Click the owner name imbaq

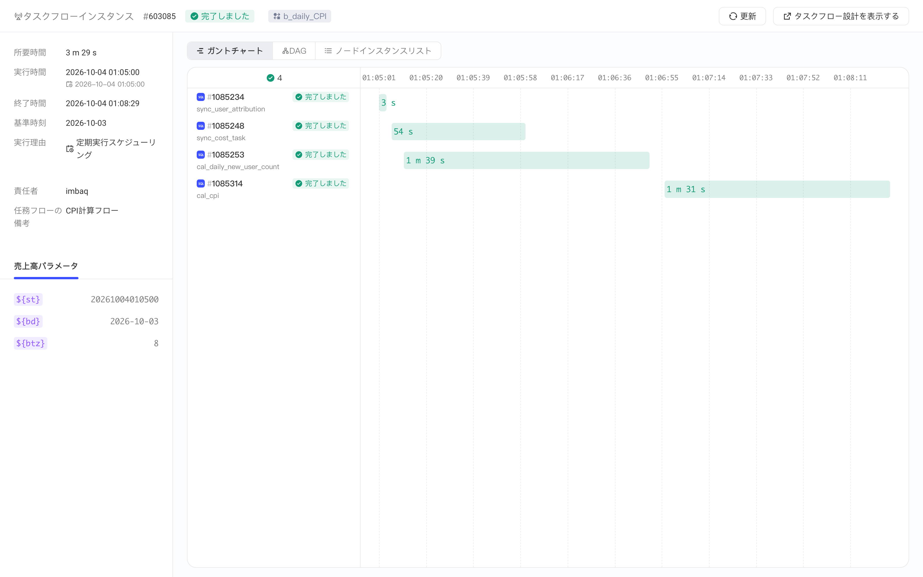coord(77,191)
